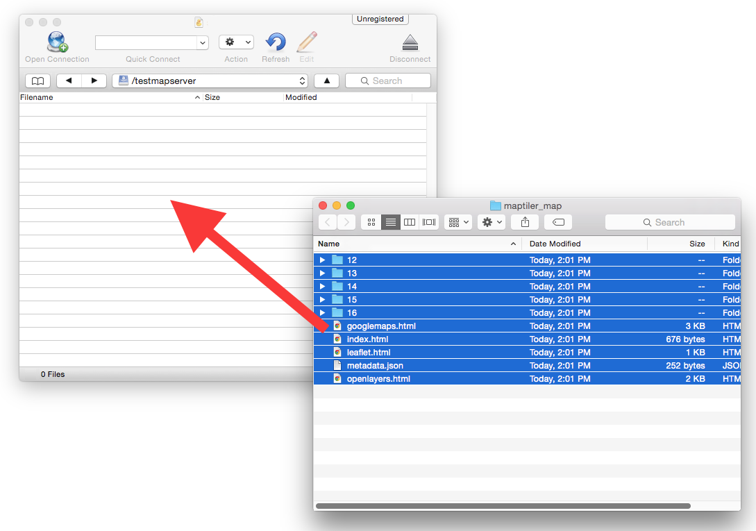This screenshot has width=756, height=531.
Task: Open the Quick Connect dropdown
Action: [202, 43]
